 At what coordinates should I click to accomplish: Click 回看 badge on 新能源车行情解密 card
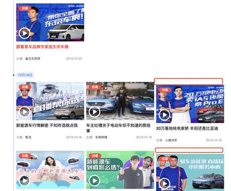point(25,87)
